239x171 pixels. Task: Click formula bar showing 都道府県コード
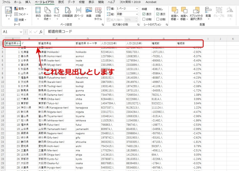coord(142,31)
